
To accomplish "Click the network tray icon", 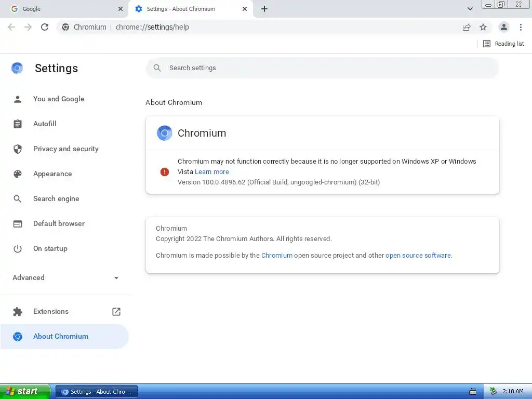I will click(493, 392).
